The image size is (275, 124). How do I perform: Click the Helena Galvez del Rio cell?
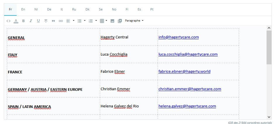[x=129, y=106]
